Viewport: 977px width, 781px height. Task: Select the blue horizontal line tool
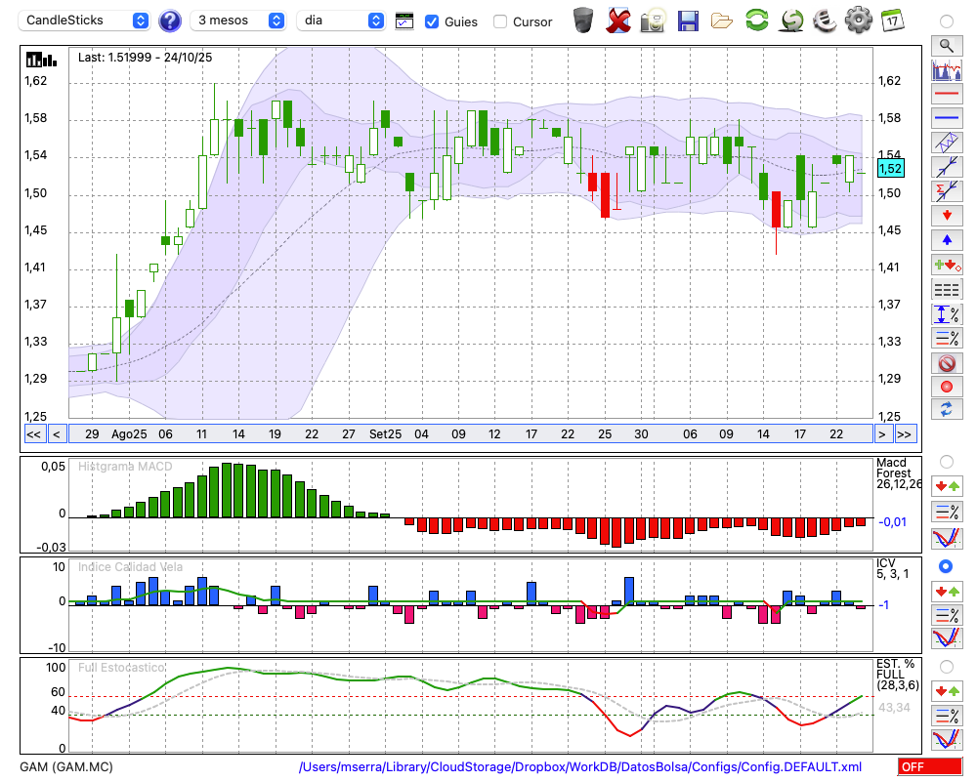pyautogui.click(x=946, y=119)
